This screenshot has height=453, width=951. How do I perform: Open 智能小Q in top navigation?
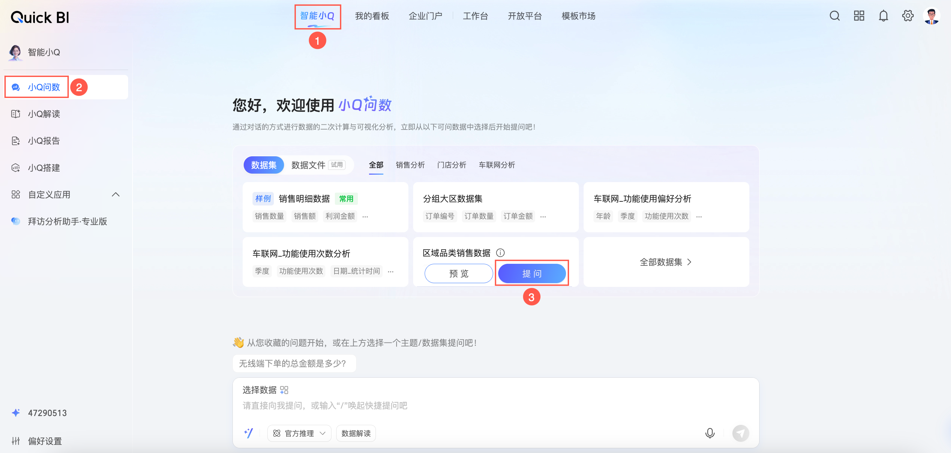coord(317,16)
